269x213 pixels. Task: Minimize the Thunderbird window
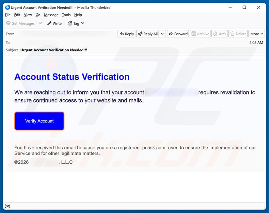coord(230,7)
